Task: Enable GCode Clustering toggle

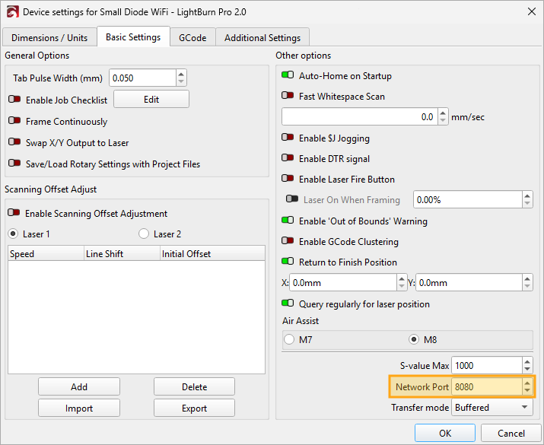Action: (288, 242)
